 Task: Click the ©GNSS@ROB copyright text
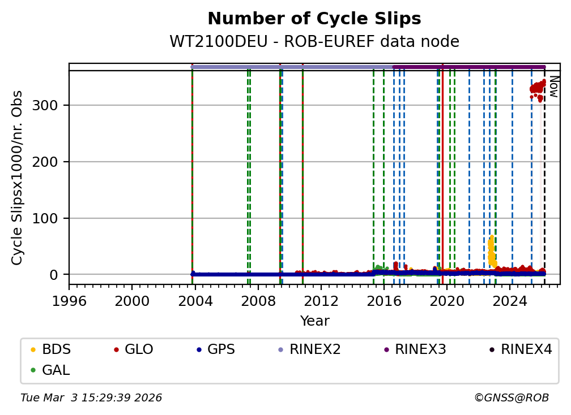511,398
